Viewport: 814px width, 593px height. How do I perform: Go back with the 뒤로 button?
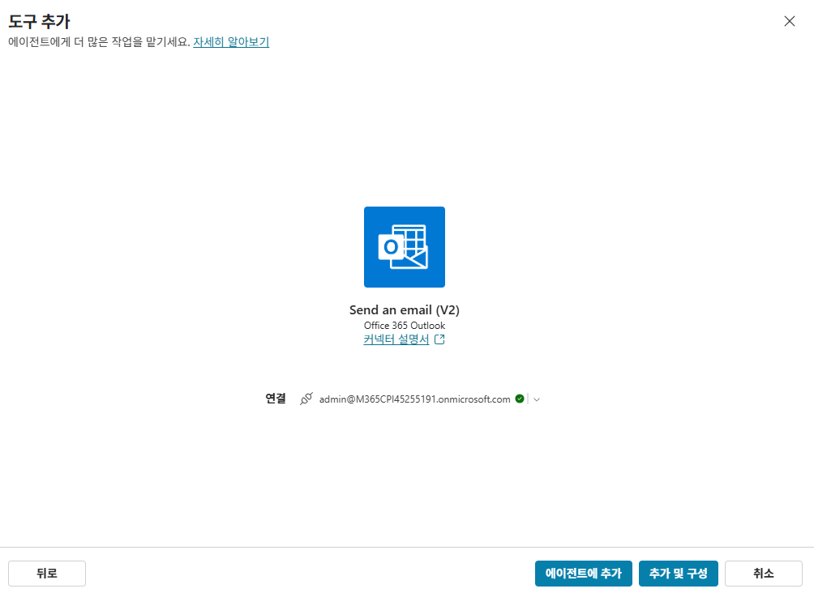[x=47, y=574]
